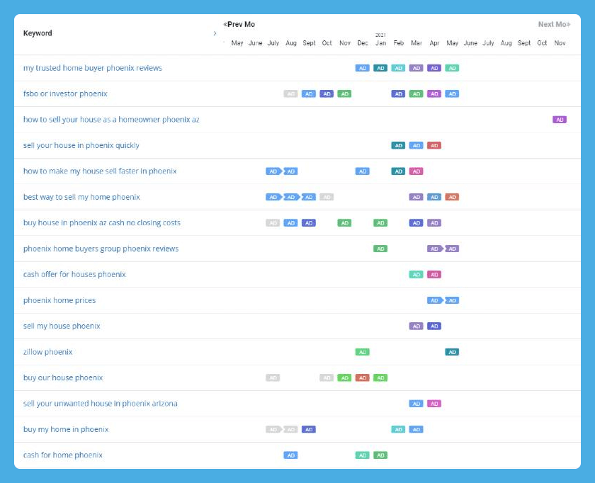Click the purple AD badge for homeowner phoenix az
This screenshot has width=595, height=483.
point(560,120)
